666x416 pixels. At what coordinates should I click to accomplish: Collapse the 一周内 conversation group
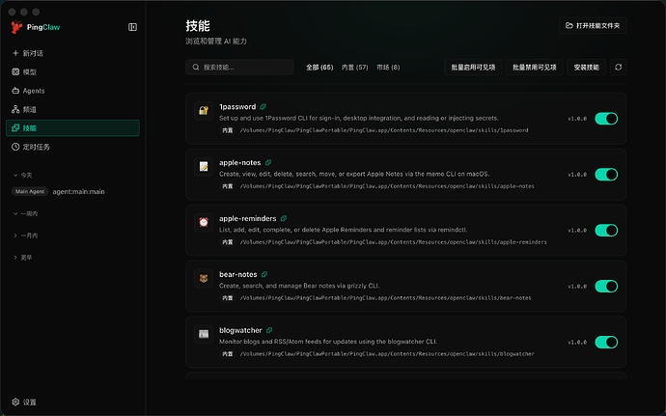[x=25, y=213]
